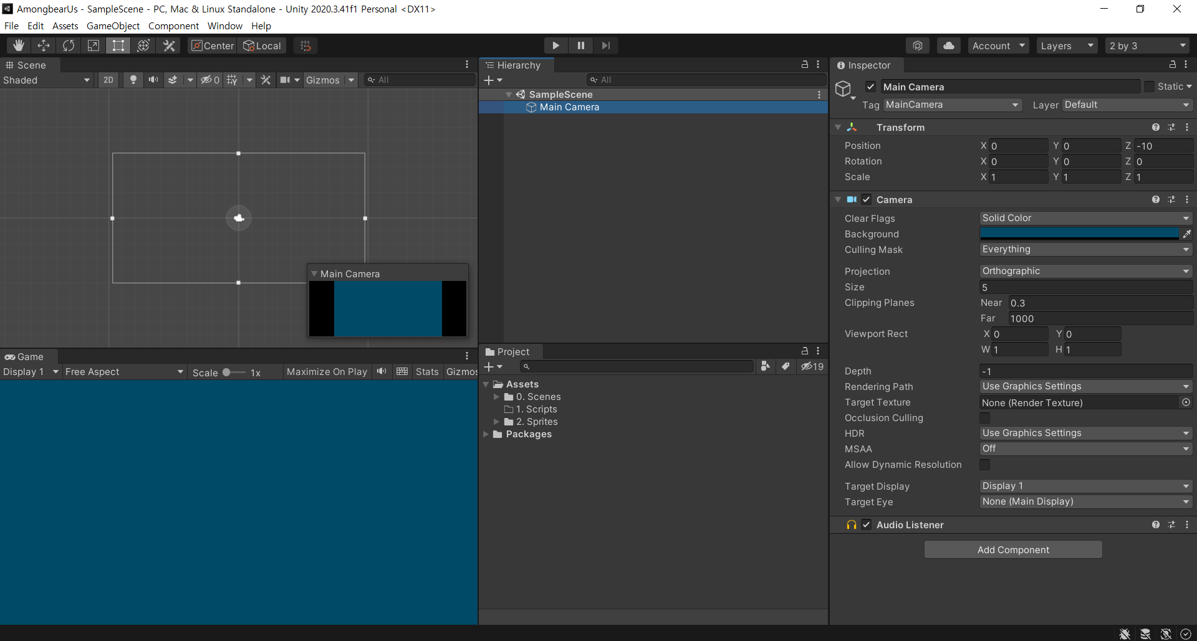The image size is (1197, 641).
Task: Open Gizmos in Scene toolbar
Action: pyautogui.click(x=323, y=80)
